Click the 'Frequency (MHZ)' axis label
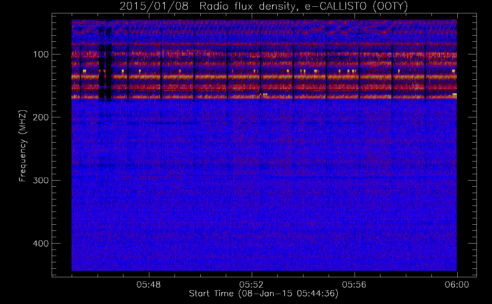This screenshot has width=492, height=304. coord(23,146)
